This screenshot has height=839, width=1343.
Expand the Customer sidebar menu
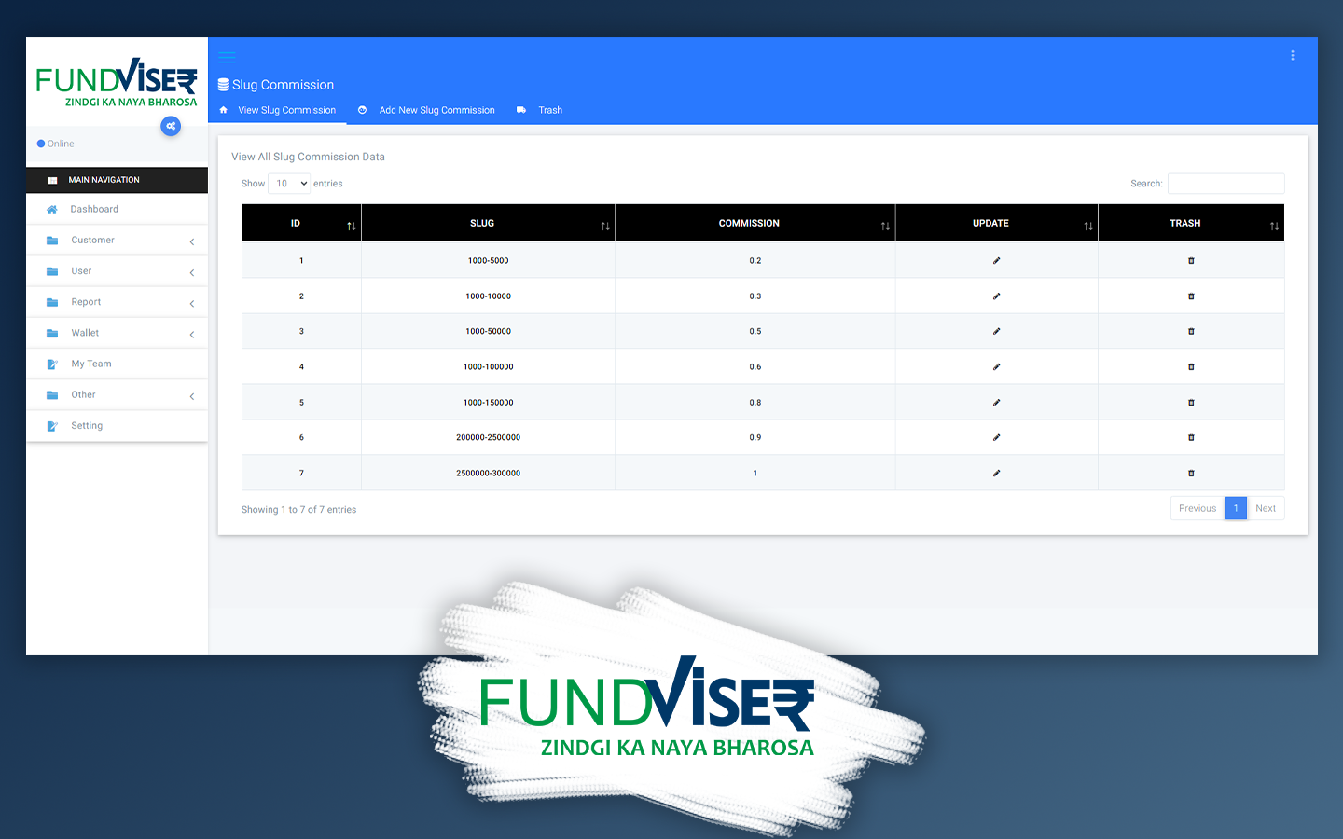point(117,241)
